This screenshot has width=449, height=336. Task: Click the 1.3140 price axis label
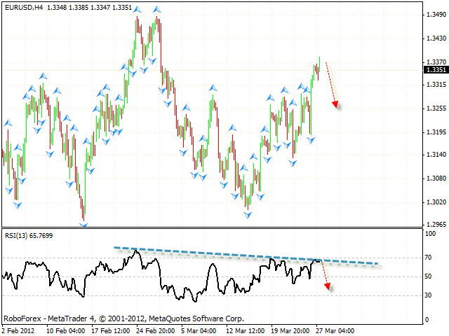436,155
